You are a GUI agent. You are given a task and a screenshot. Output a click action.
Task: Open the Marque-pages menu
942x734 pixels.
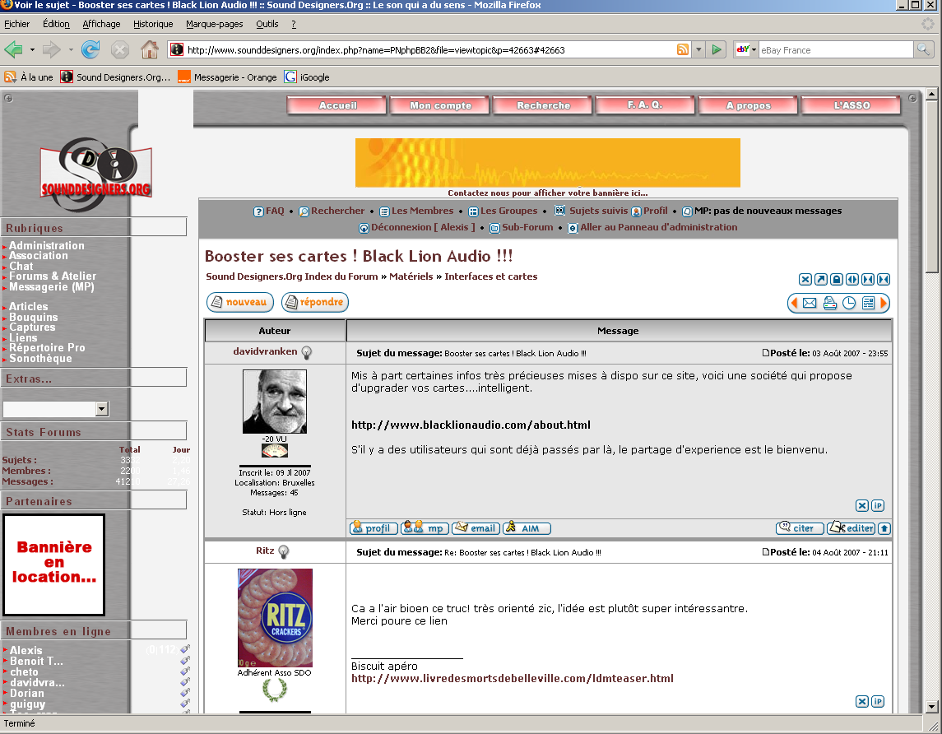[215, 24]
